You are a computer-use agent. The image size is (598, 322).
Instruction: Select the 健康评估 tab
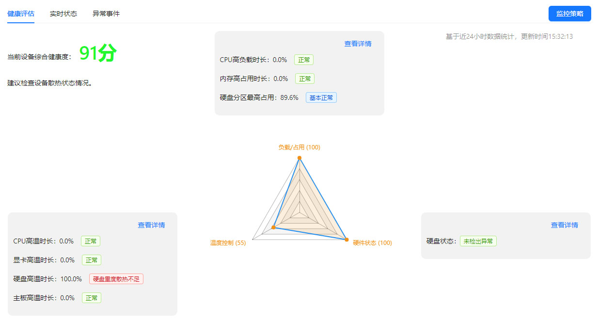(21, 14)
